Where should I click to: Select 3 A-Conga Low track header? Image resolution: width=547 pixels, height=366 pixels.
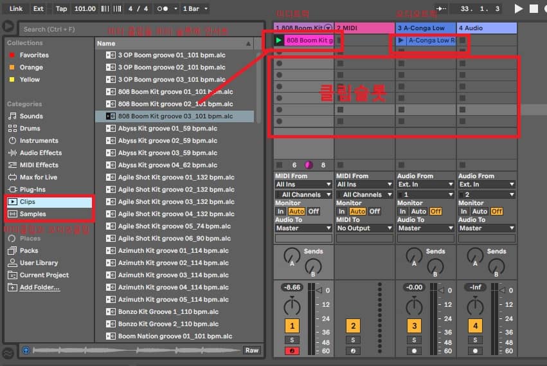(426, 28)
